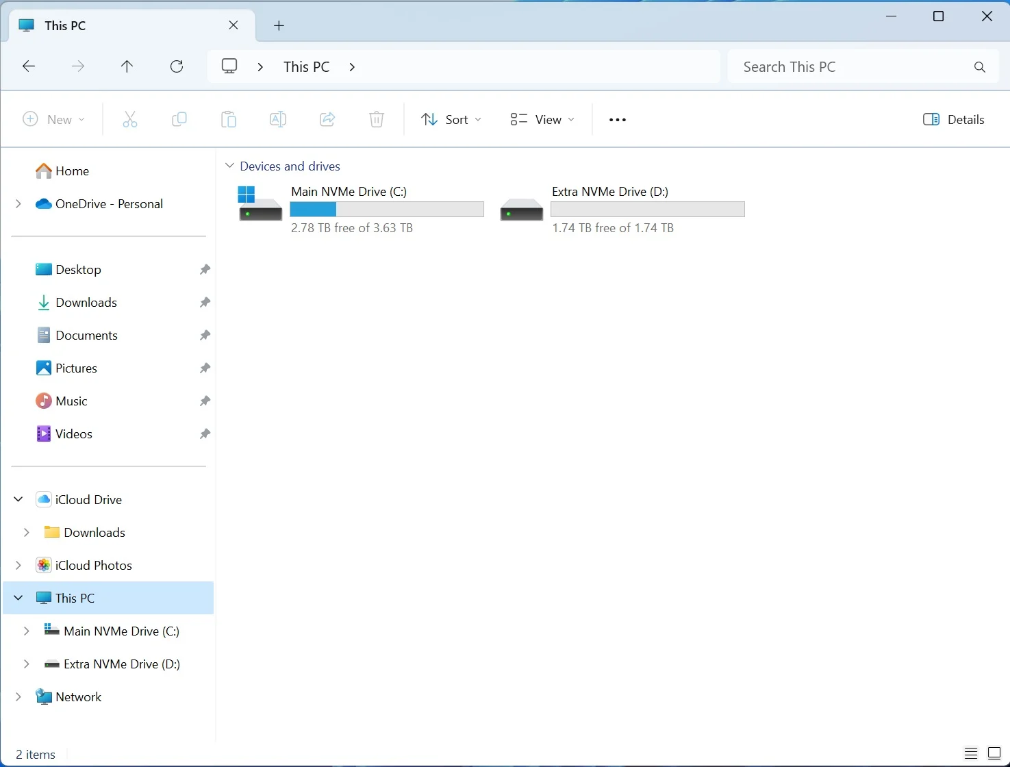Viewport: 1010px width, 767px height.
Task: Click the Rename icon in toolbar
Action: tap(278, 120)
